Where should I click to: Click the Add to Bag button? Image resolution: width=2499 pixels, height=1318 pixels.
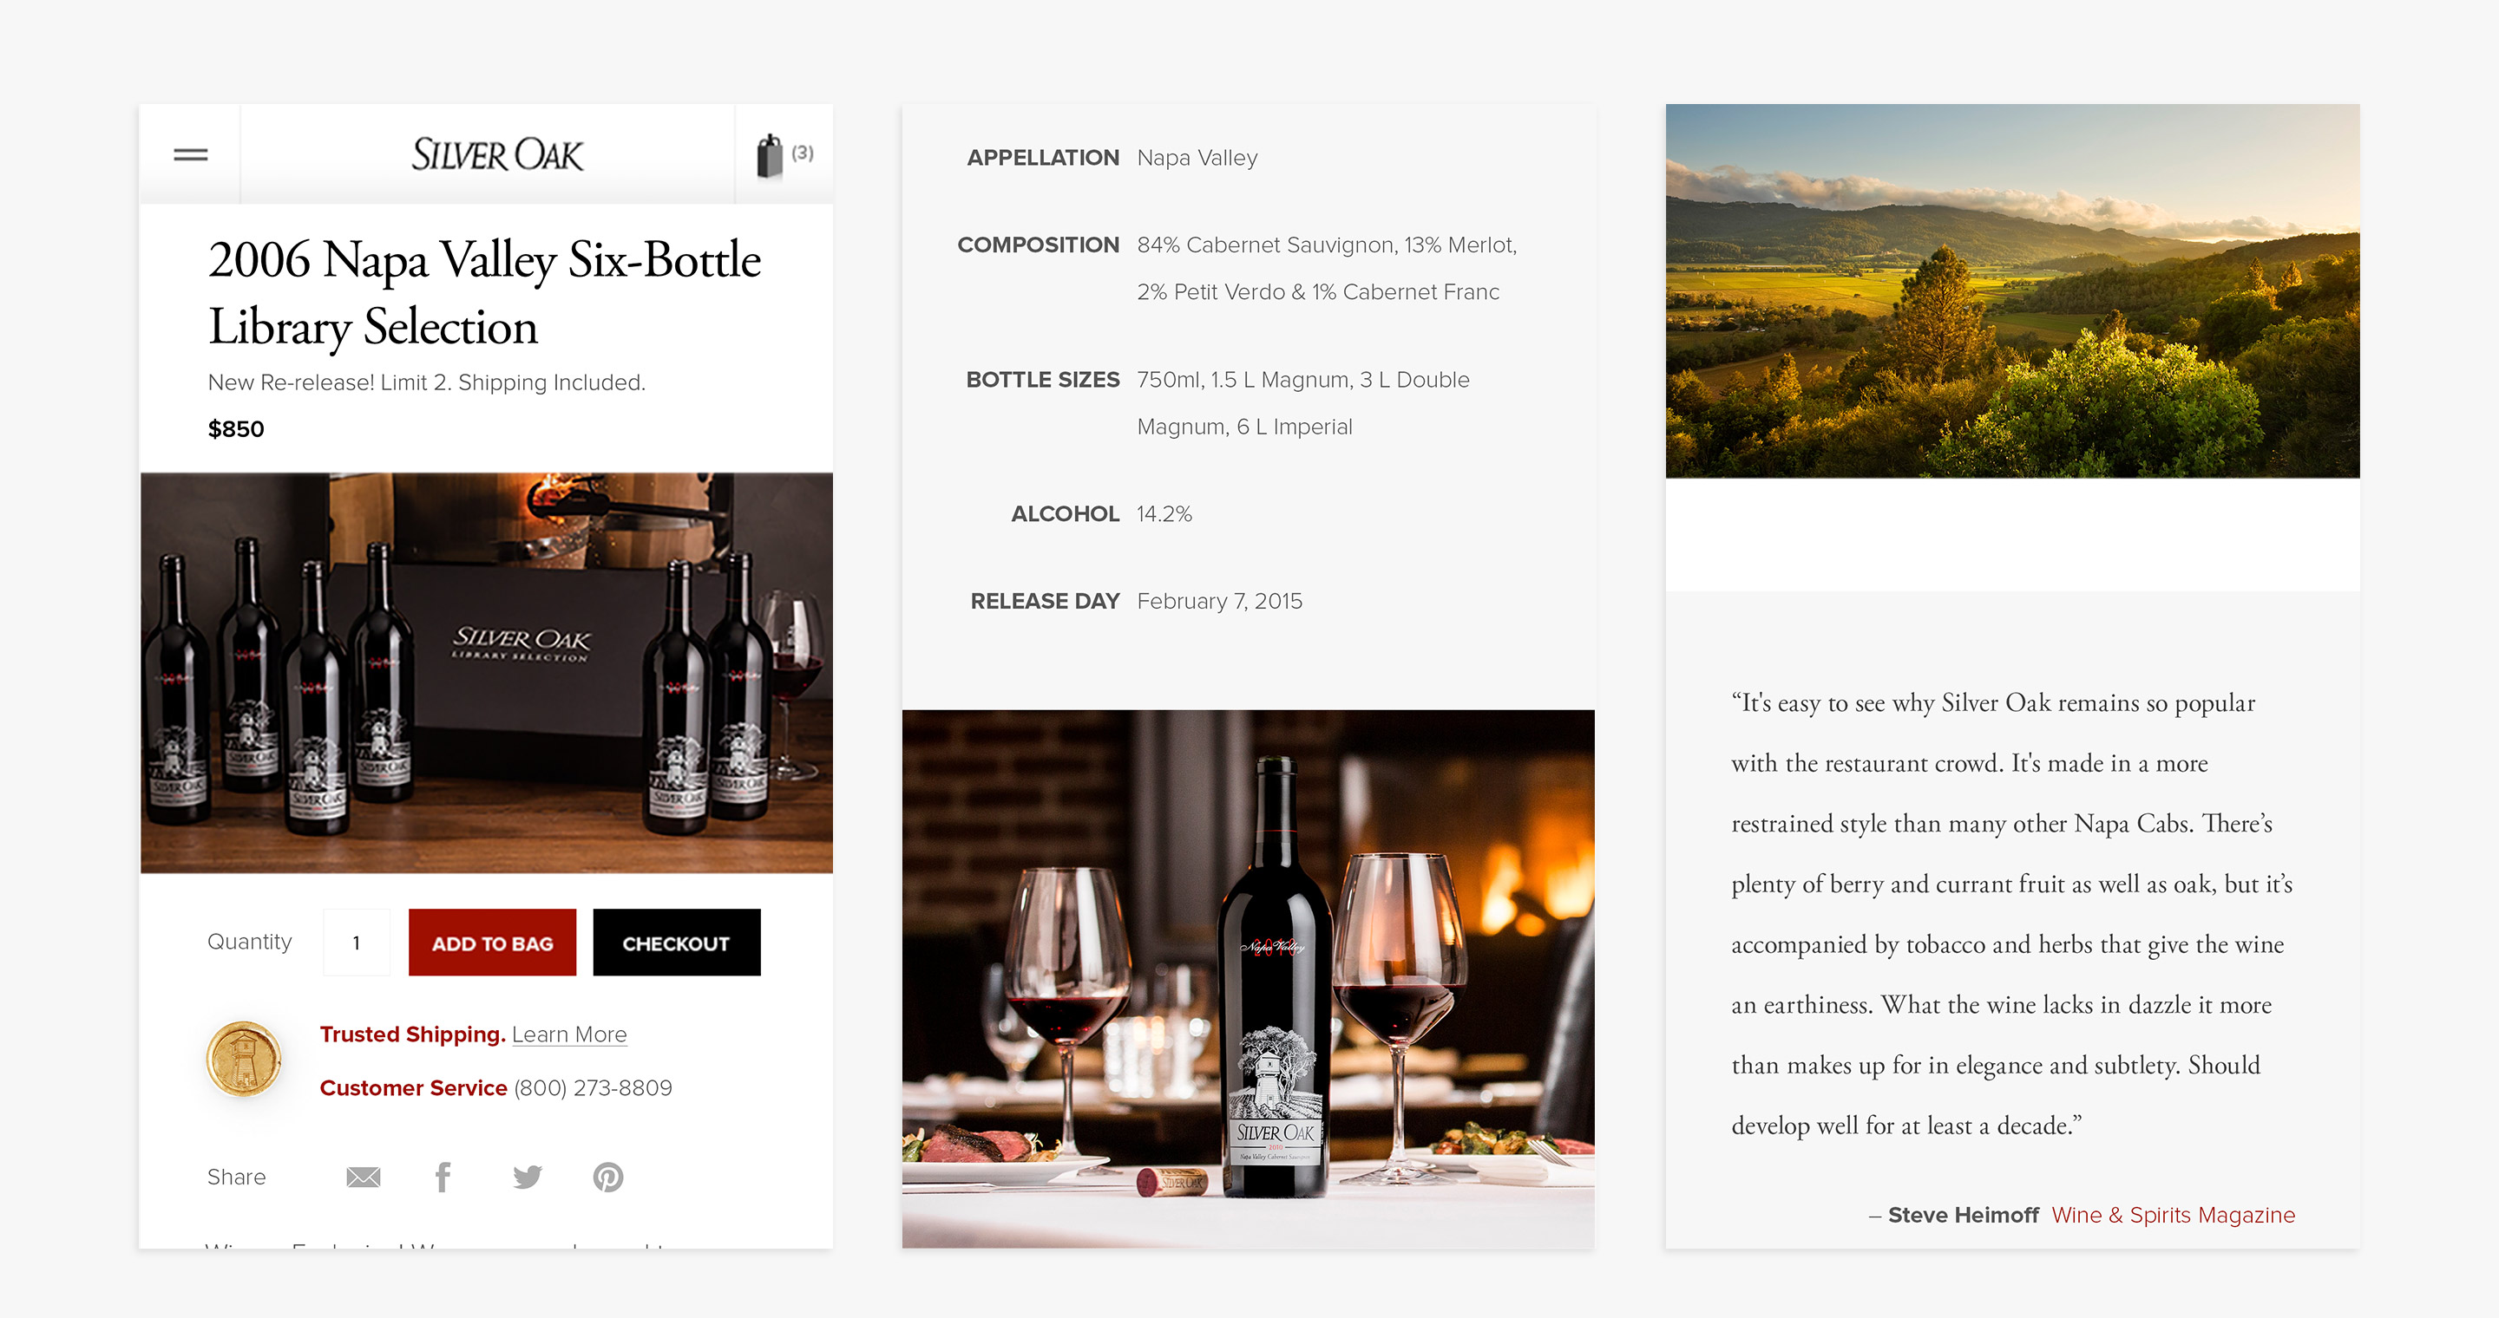click(492, 942)
